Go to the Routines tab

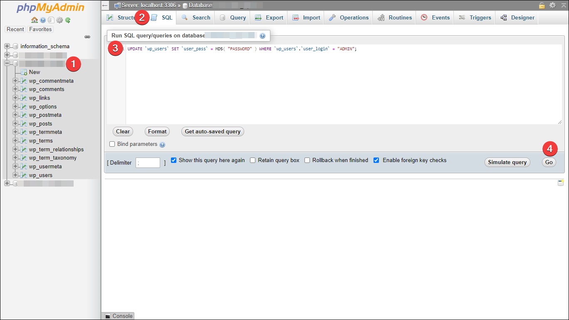click(x=394, y=17)
